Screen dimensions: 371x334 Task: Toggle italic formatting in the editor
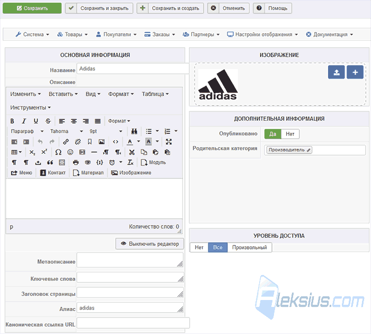[x=24, y=121]
